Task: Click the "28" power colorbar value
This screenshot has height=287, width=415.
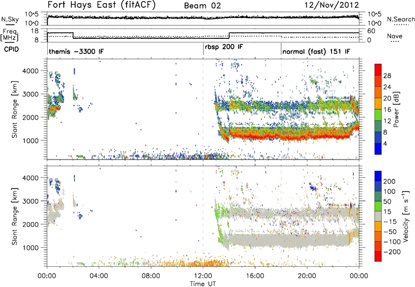Action: 387,76
